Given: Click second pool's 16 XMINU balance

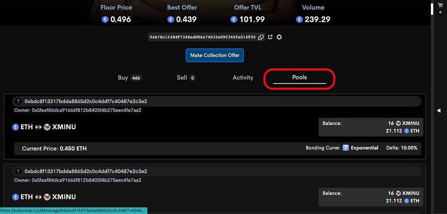Looking at the screenshot, I should [x=404, y=193].
